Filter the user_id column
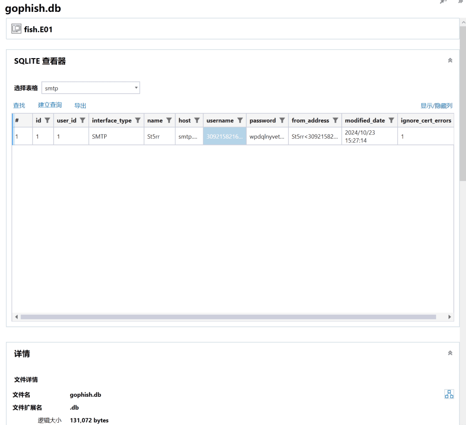This screenshot has width=466, height=425. coord(82,120)
